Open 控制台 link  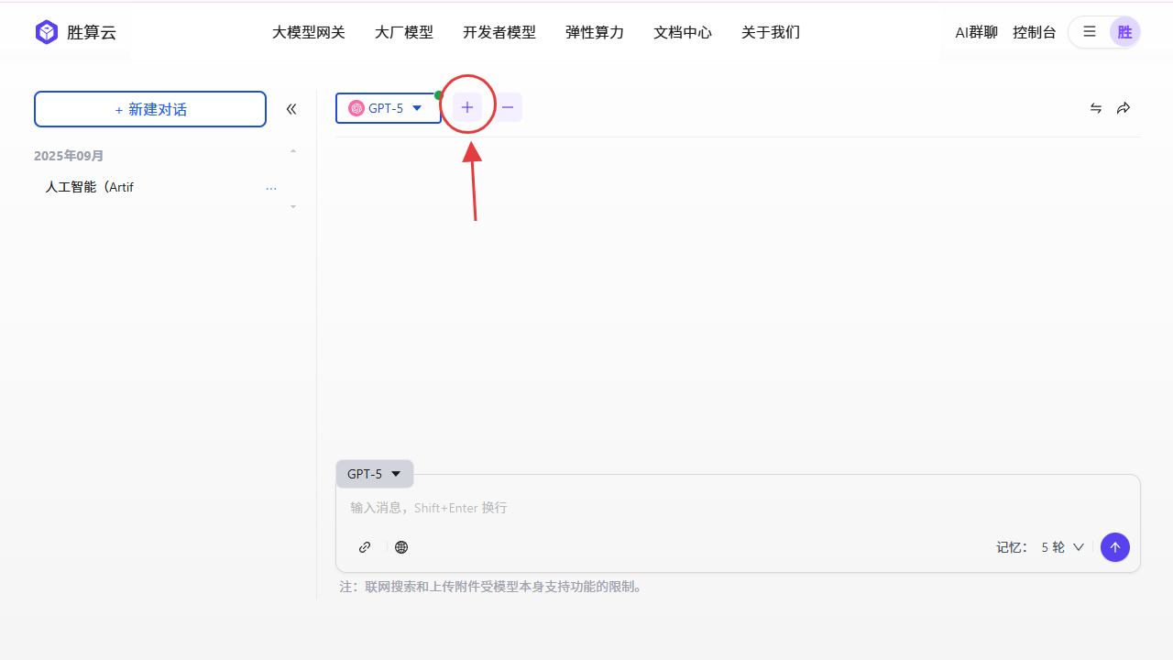point(1035,32)
